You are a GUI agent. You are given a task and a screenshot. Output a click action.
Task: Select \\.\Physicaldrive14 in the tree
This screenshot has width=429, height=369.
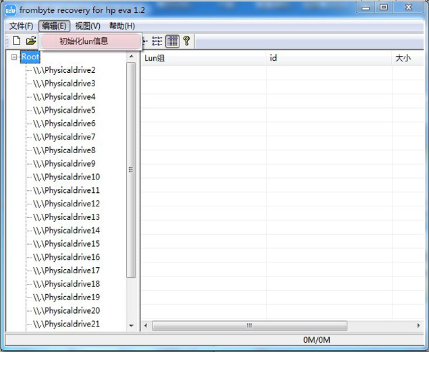tap(67, 231)
